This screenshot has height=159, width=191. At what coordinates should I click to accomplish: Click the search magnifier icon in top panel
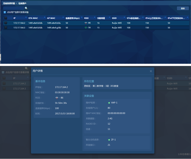coord(26,8)
